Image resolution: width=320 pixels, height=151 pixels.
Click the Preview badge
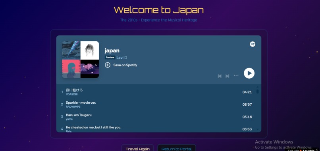(x=110, y=58)
